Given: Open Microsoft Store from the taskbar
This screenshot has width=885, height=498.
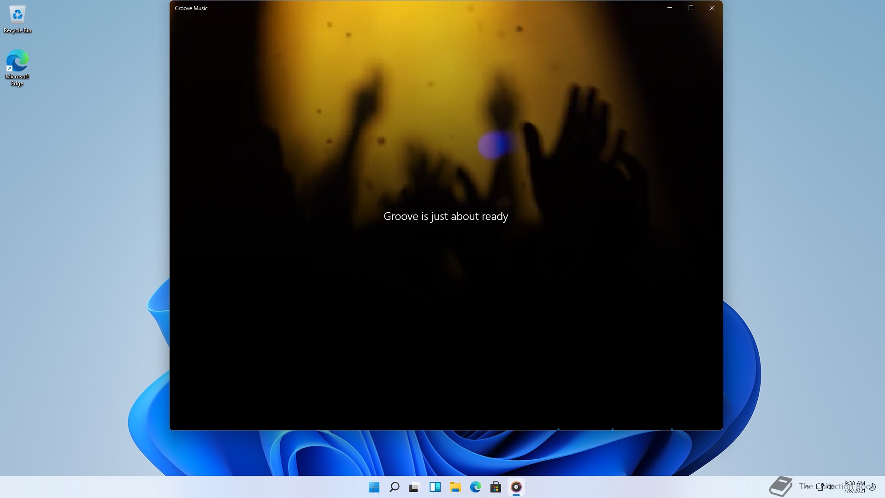Looking at the screenshot, I should [496, 487].
